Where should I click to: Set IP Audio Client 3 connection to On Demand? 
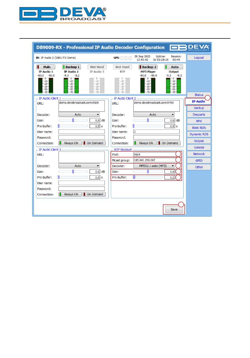coord(94,194)
